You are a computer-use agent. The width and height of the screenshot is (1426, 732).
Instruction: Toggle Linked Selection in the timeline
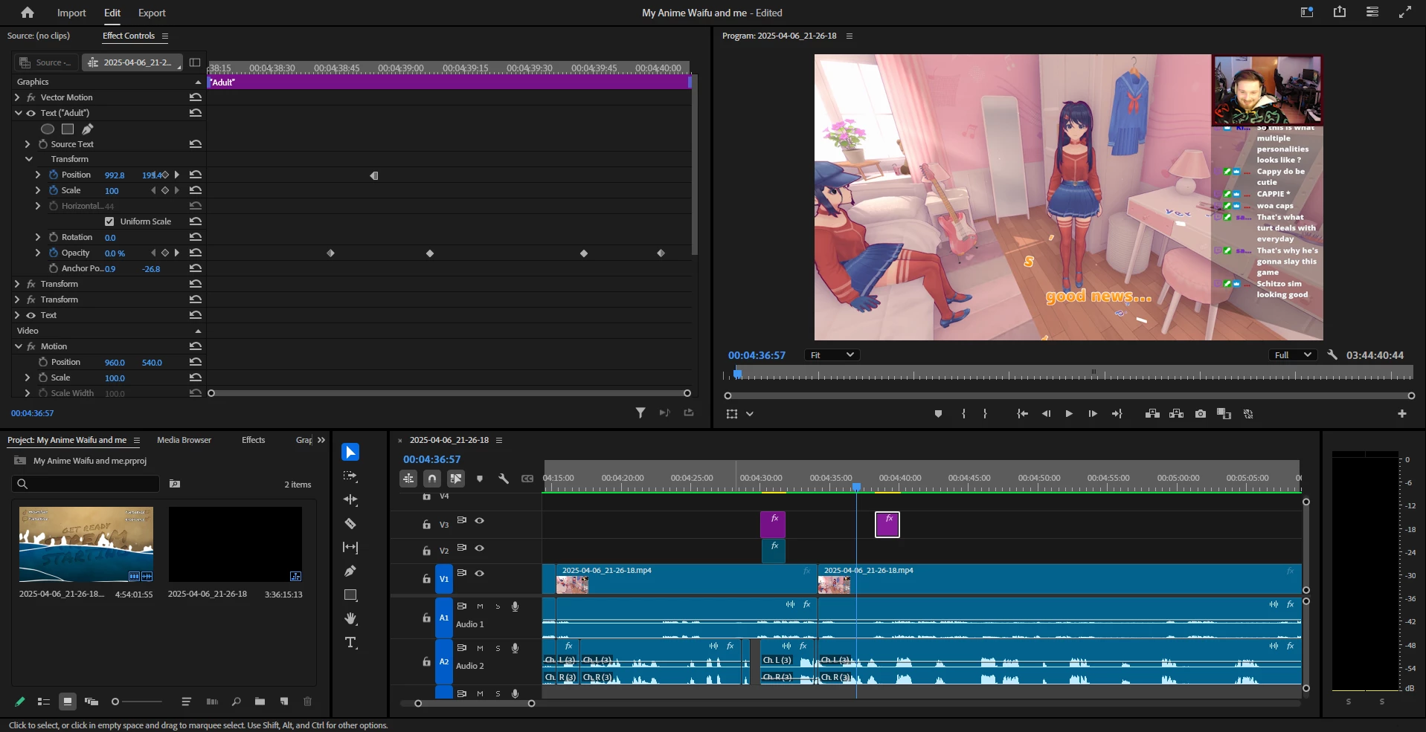click(x=456, y=479)
